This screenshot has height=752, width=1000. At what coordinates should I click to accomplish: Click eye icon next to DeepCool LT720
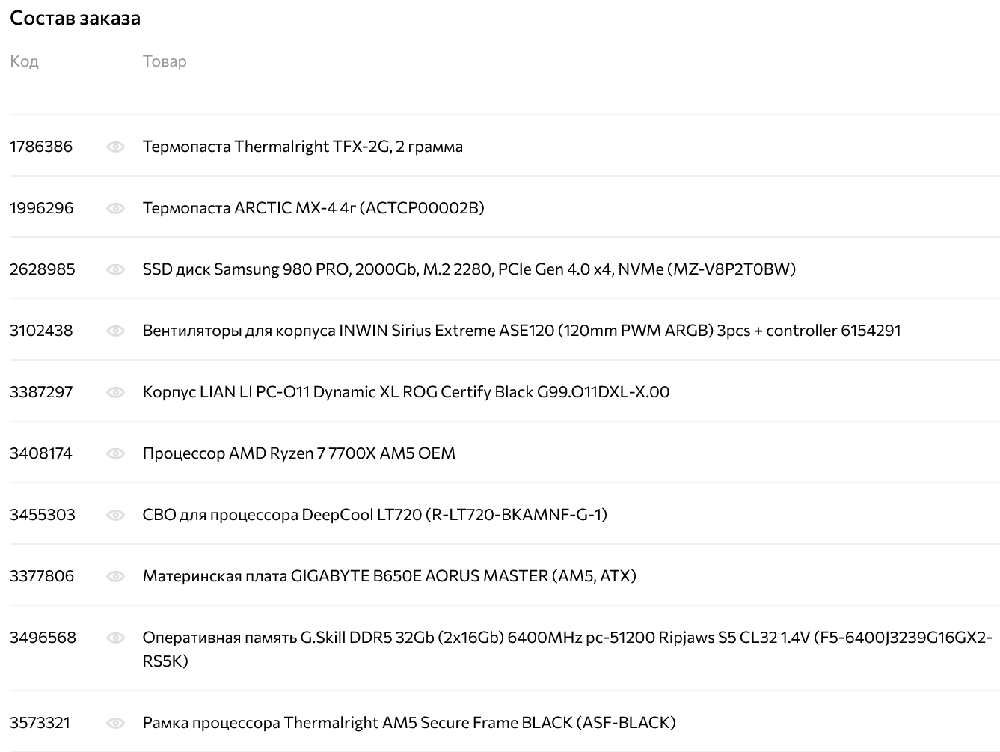pos(115,515)
